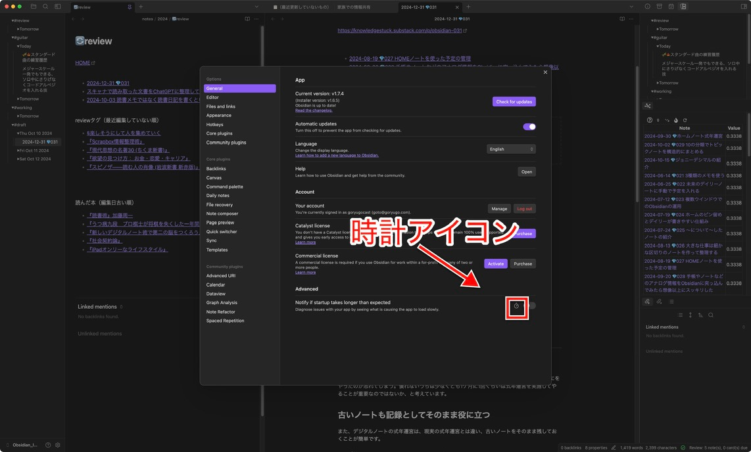751x452 pixels.
Task: Select the backlinks link icon tab in right sidebar
Action: click(x=648, y=302)
